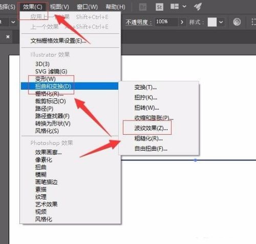Viewport: 256px width, 244px height.
Task: Choose 扭转(W)... in submenu
Action: tap(159, 108)
